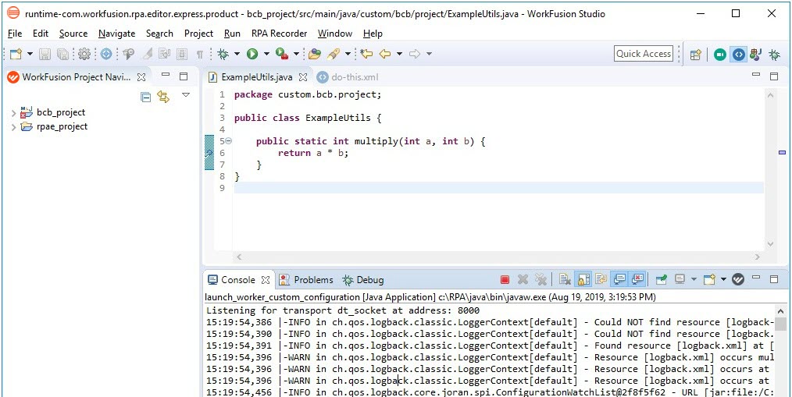The width and height of the screenshot is (792, 397).
Task: Click the red Terminate button in Console
Action: tap(505, 279)
